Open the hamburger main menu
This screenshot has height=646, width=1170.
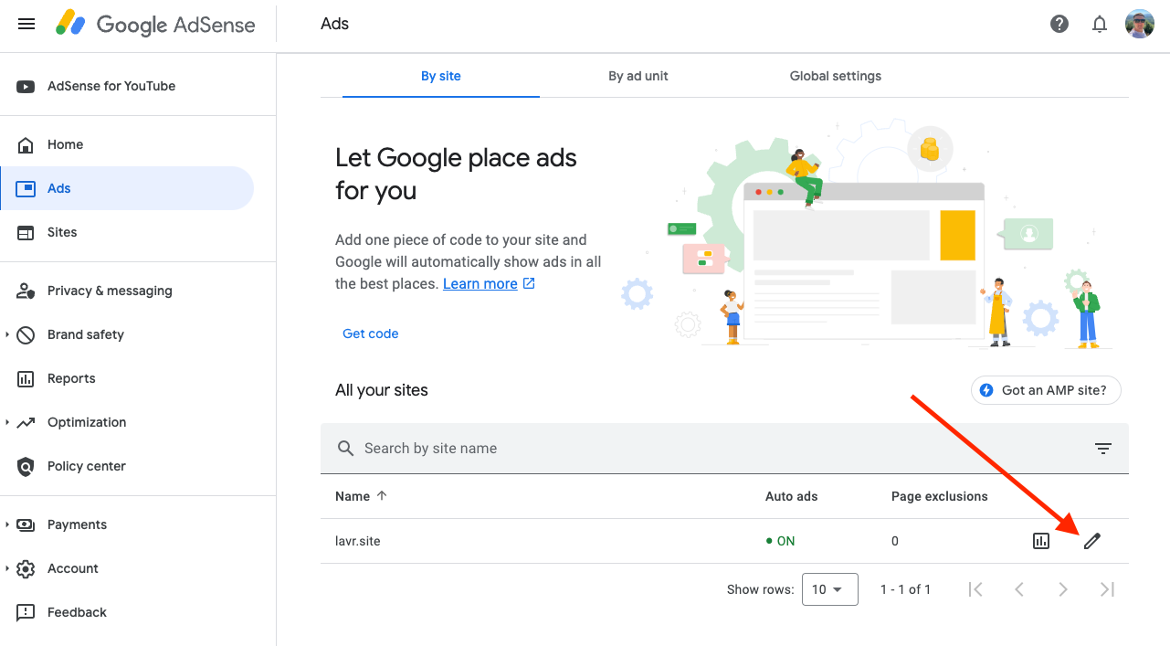(26, 24)
